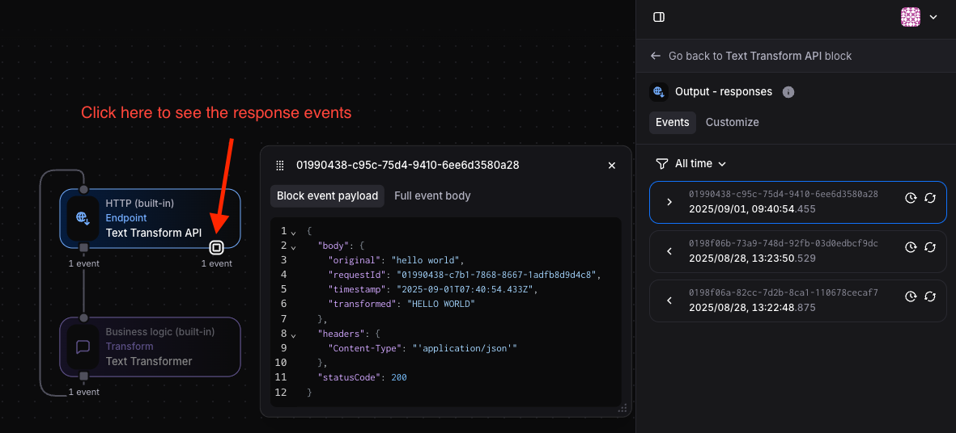
Task: Click Content-Type value application/json
Action: 465,348
